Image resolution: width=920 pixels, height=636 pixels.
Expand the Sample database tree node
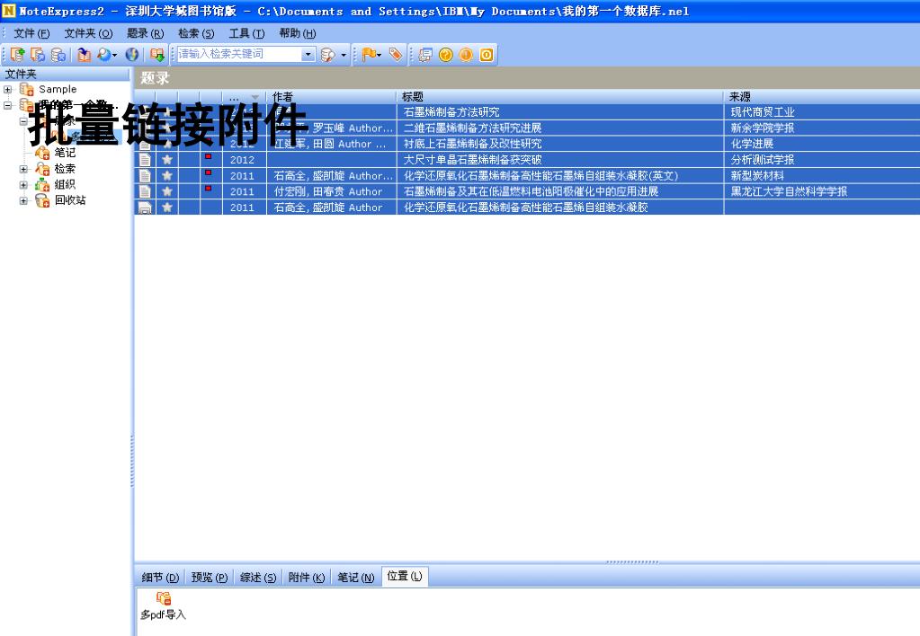[8, 90]
